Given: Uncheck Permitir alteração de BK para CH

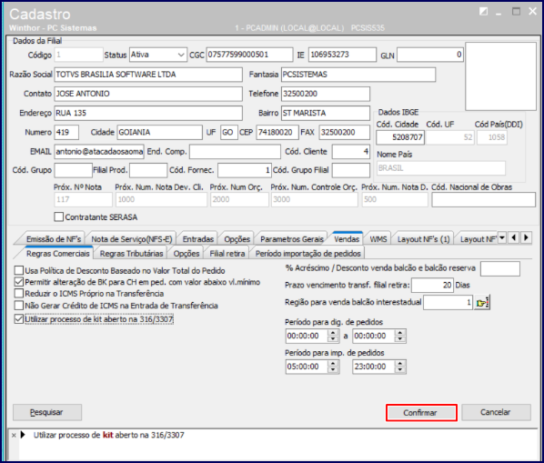Looking at the screenshot, I should [19, 282].
